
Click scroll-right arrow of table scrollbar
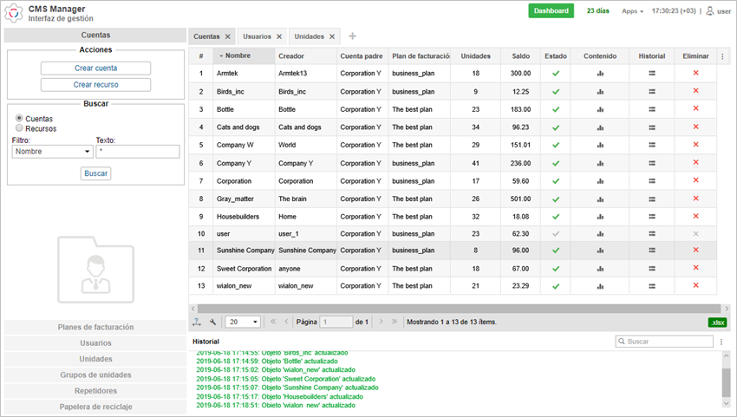(727, 309)
